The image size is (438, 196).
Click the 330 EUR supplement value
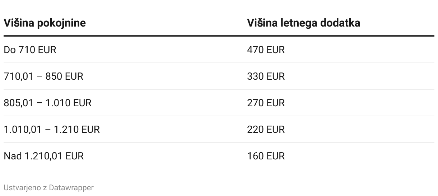pos(266,76)
